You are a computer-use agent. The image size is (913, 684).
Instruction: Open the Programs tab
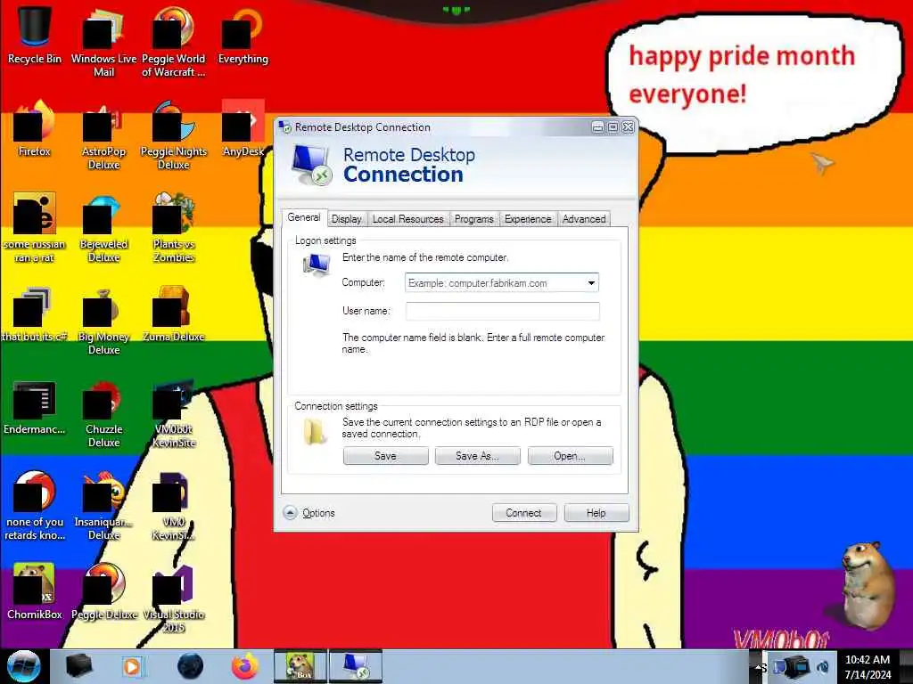[474, 219]
